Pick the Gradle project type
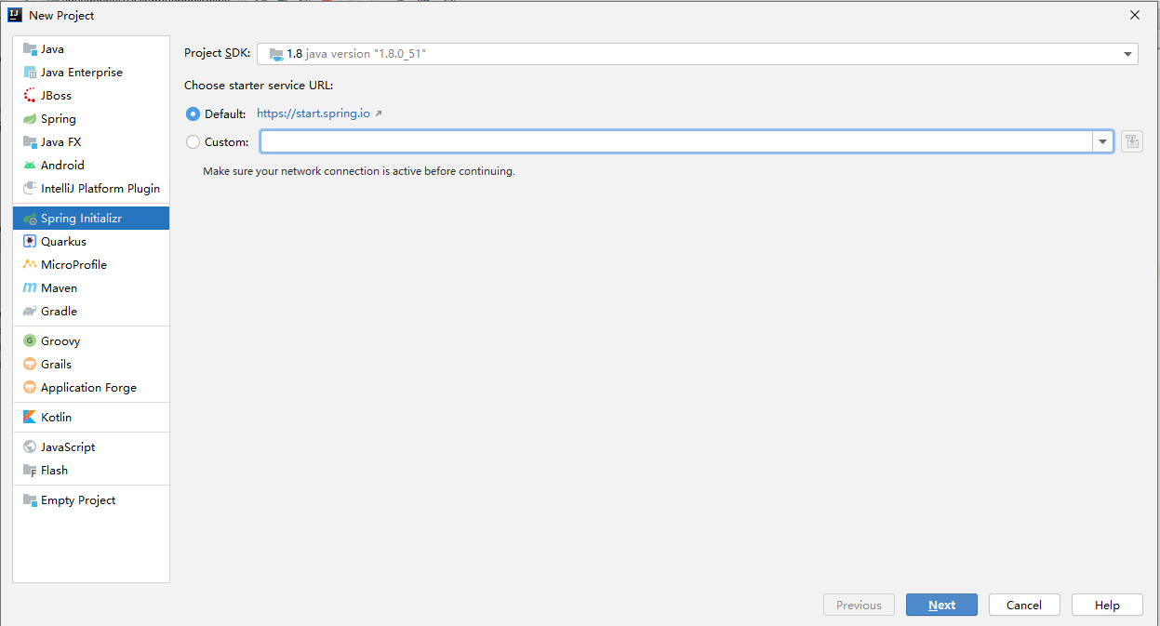 [91, 312]
